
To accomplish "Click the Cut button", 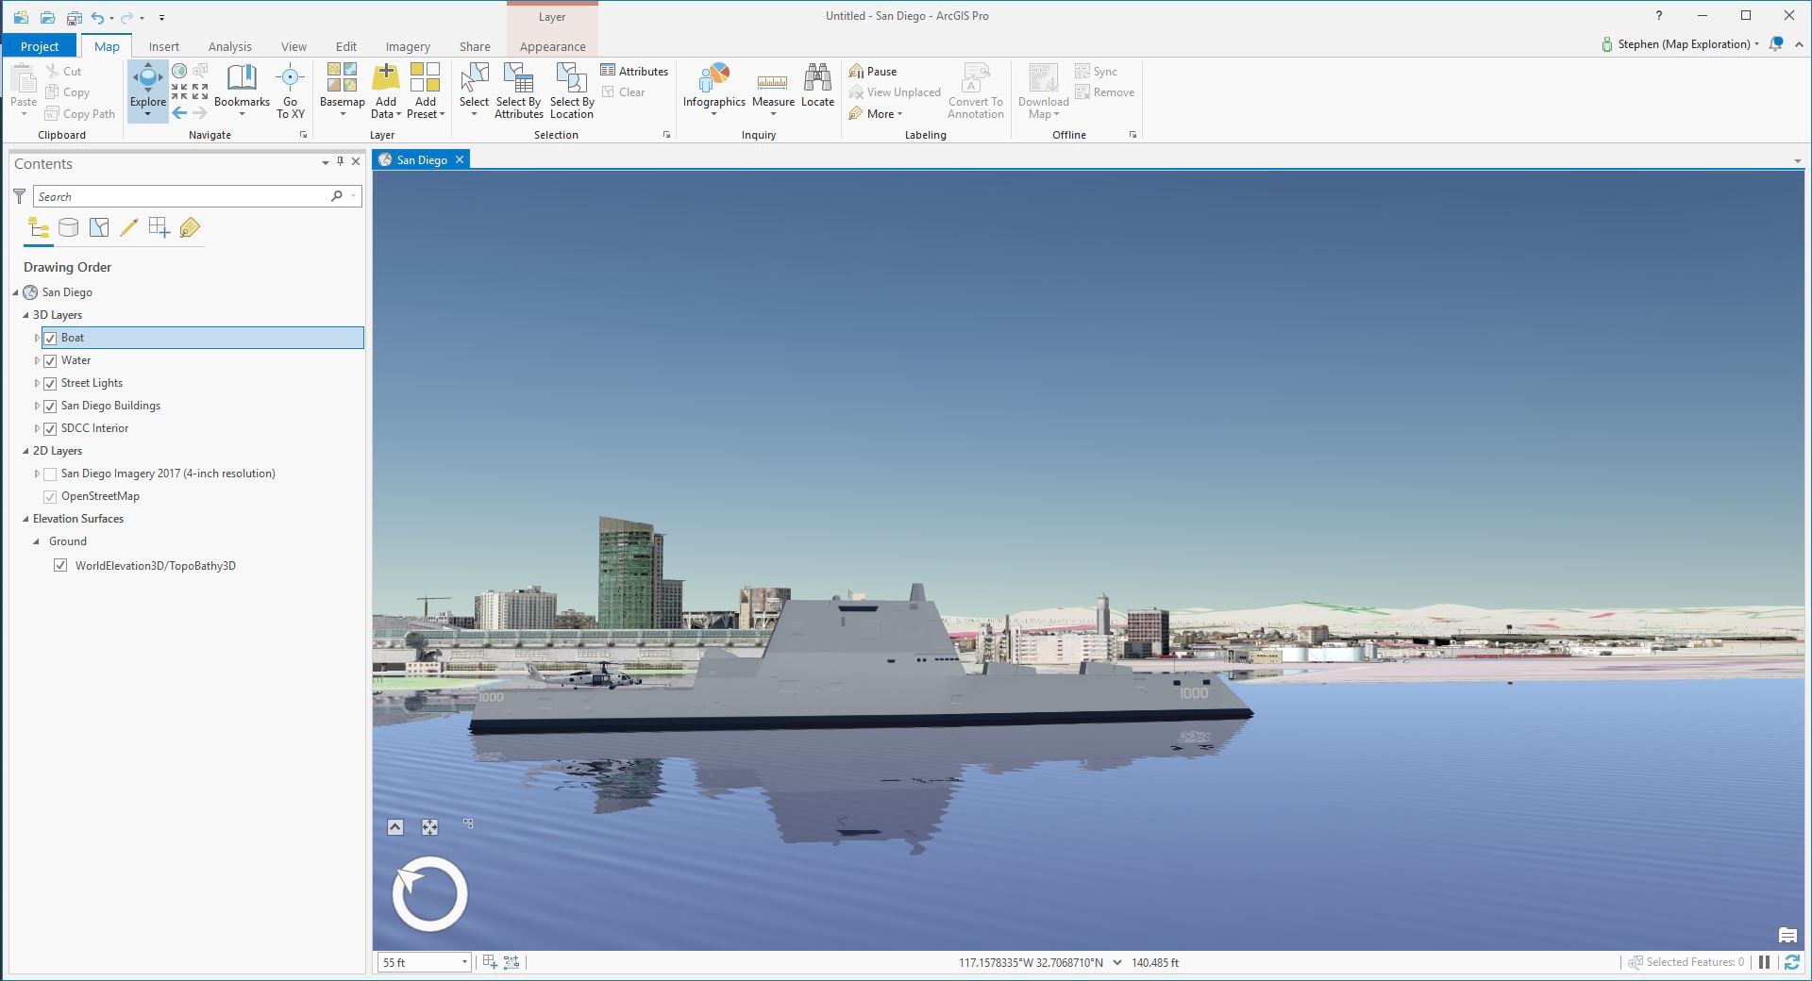I will tap(64, 71).
